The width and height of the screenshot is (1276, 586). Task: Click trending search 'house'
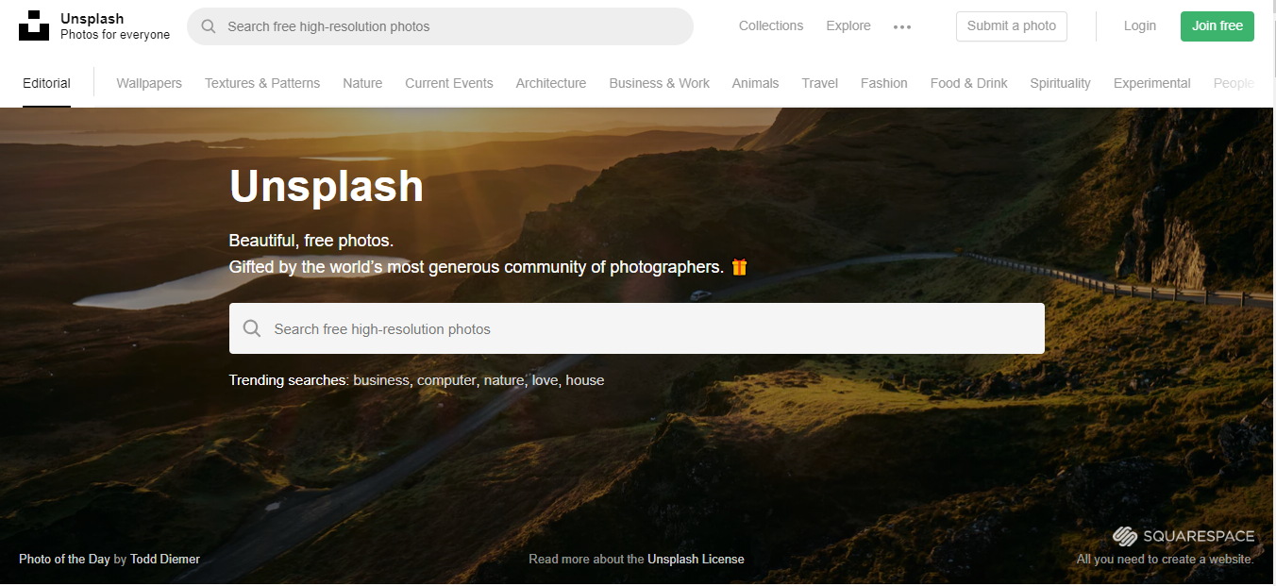[x=585, y=380]
